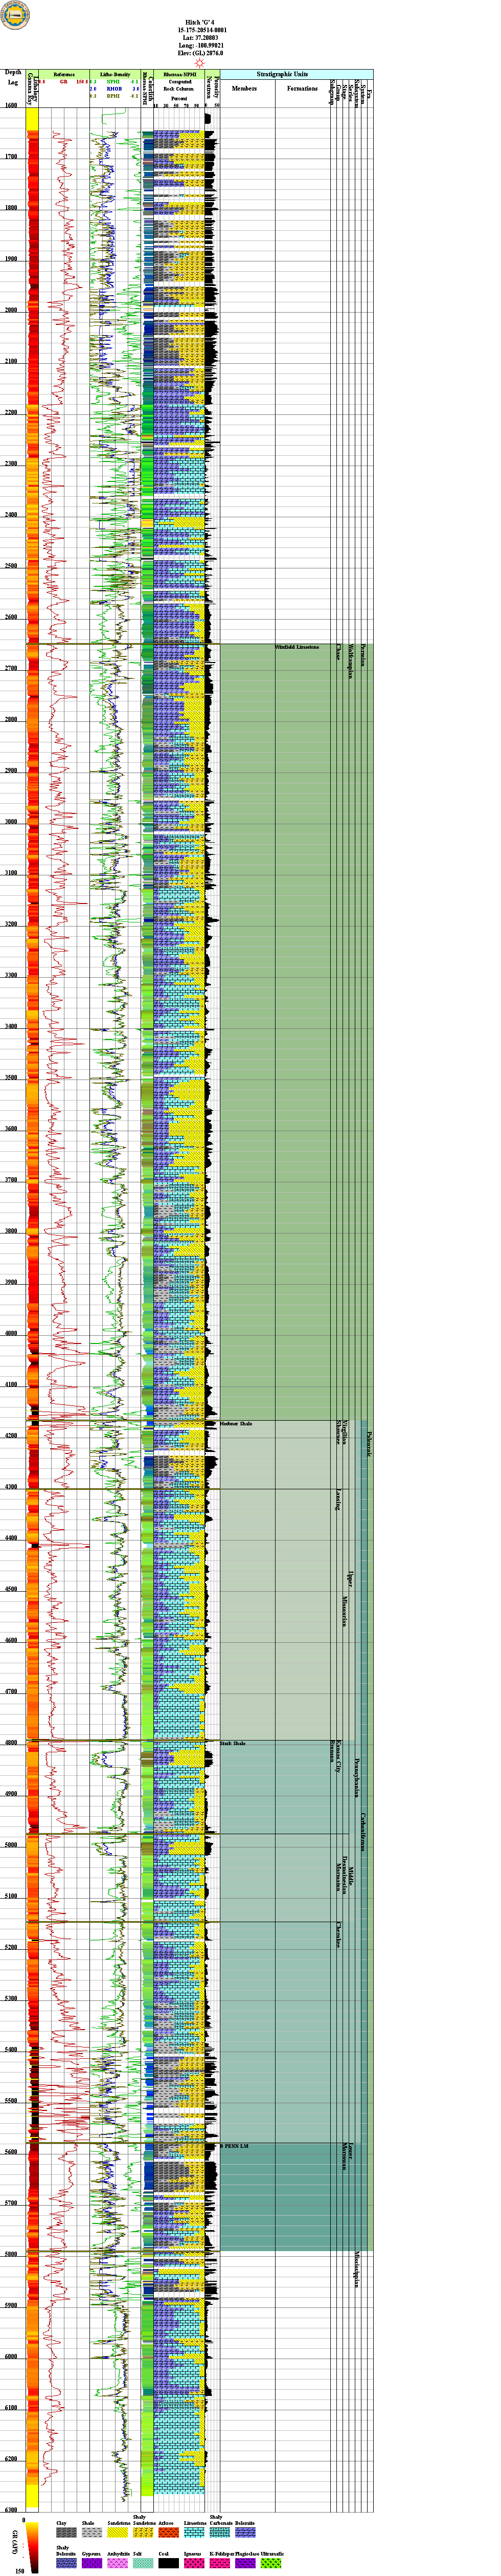Select the Shale lithology legend swatch

(x=92, y=2532)
